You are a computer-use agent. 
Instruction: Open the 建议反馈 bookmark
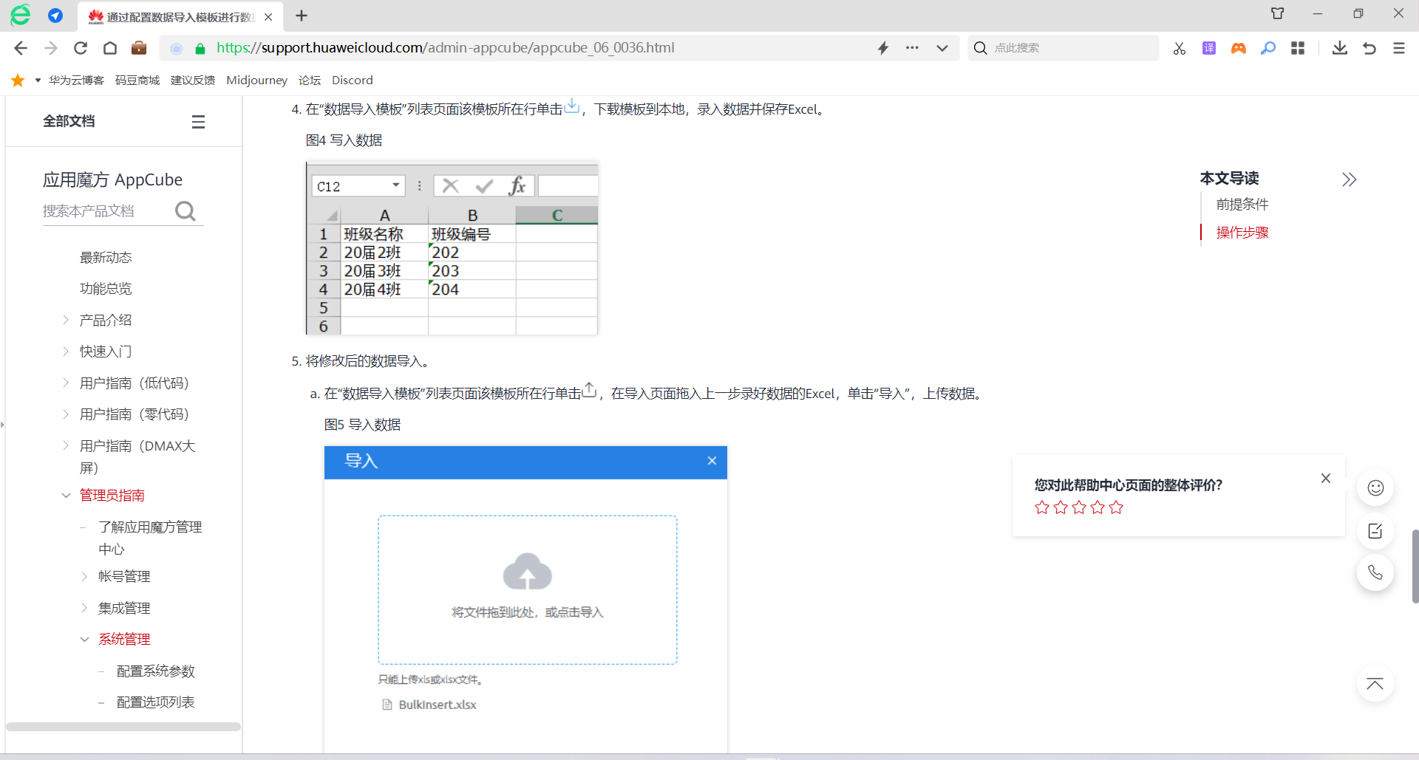193,80
